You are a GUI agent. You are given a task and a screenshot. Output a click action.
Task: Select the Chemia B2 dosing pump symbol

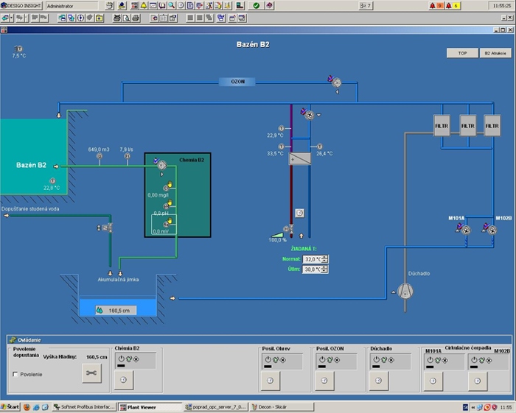pos(161,164)
